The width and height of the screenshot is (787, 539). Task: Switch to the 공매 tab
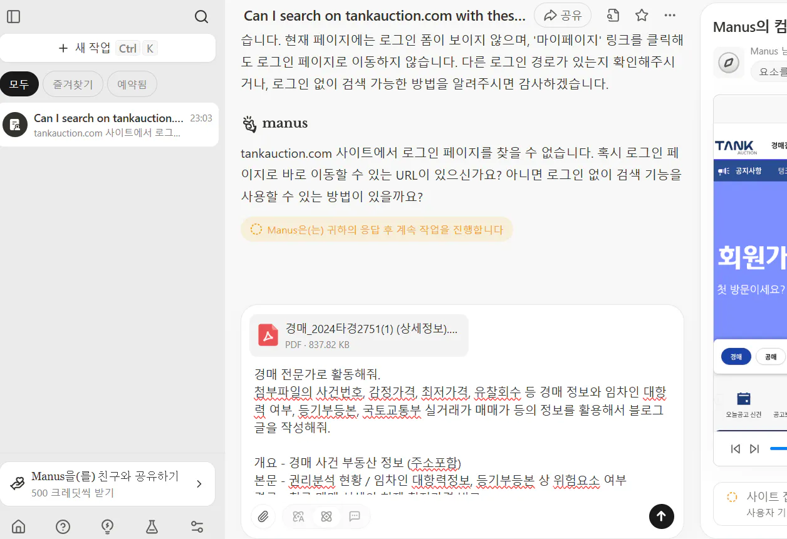(x=771, y=356)
